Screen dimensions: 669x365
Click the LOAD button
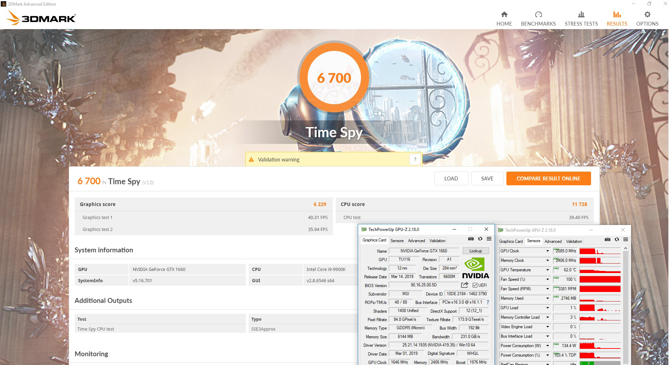tap(451, 178)
